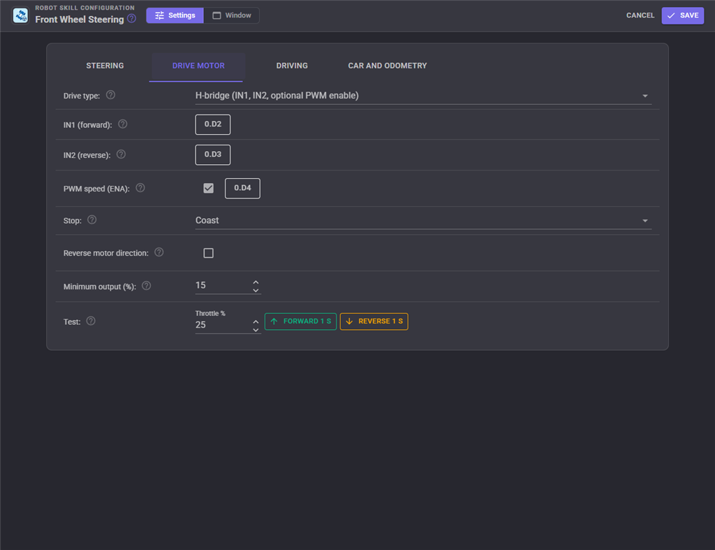Viewport: 715px width, 550px height.
Task: Increase Throttle % with up arrow
Action: click(x=256, y=321)
